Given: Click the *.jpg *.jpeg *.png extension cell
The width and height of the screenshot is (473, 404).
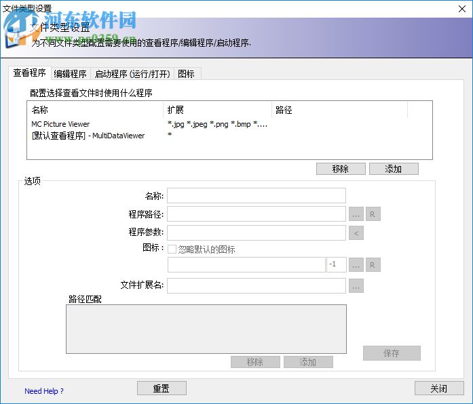Looking at the screenshot, I should click(217, 124).
